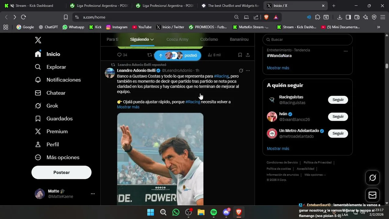Bookmark this page in address bar area
The height and width of the screenshot is (219, 389).
pos(66,17)
